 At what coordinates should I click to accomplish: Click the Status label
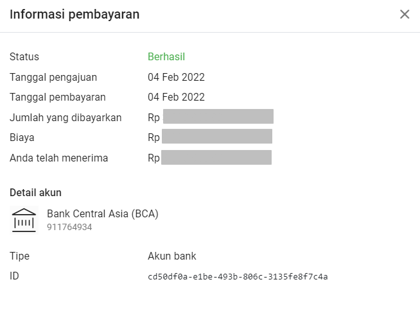(x=24, y=56)
